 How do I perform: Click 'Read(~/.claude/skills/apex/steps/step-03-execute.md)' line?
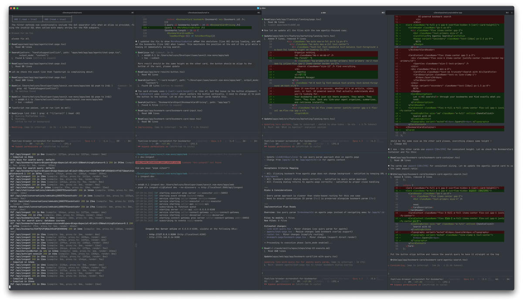tap(295, 248)
